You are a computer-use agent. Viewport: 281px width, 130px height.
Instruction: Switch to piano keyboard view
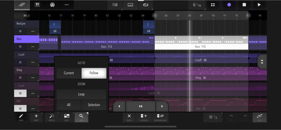[37, 5]
